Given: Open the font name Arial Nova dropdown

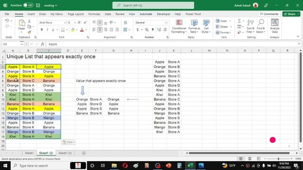Looking at the screenshot, I should coord(64,23).
